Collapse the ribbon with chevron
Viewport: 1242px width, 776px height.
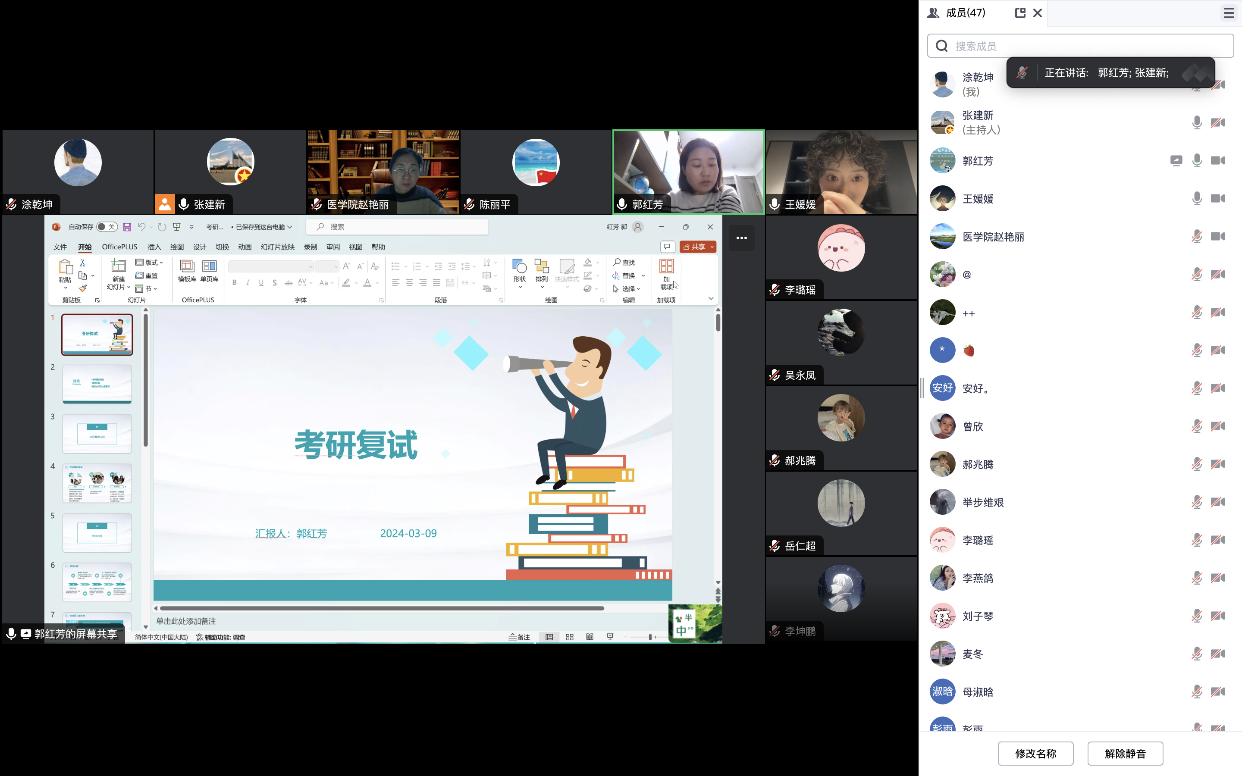(x=711, y=299)
